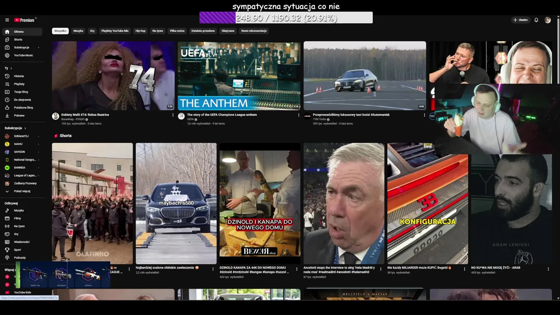Play the maybach s580 short thumbnail
Image resolution: width=560 pixels, height=315 pixels.
point(176,203)
